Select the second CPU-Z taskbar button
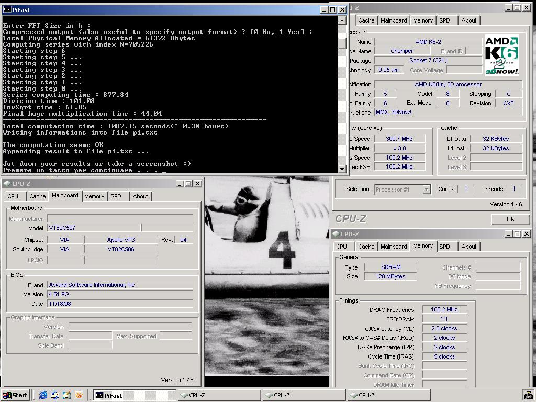The image size is (536, 402). 304,395
